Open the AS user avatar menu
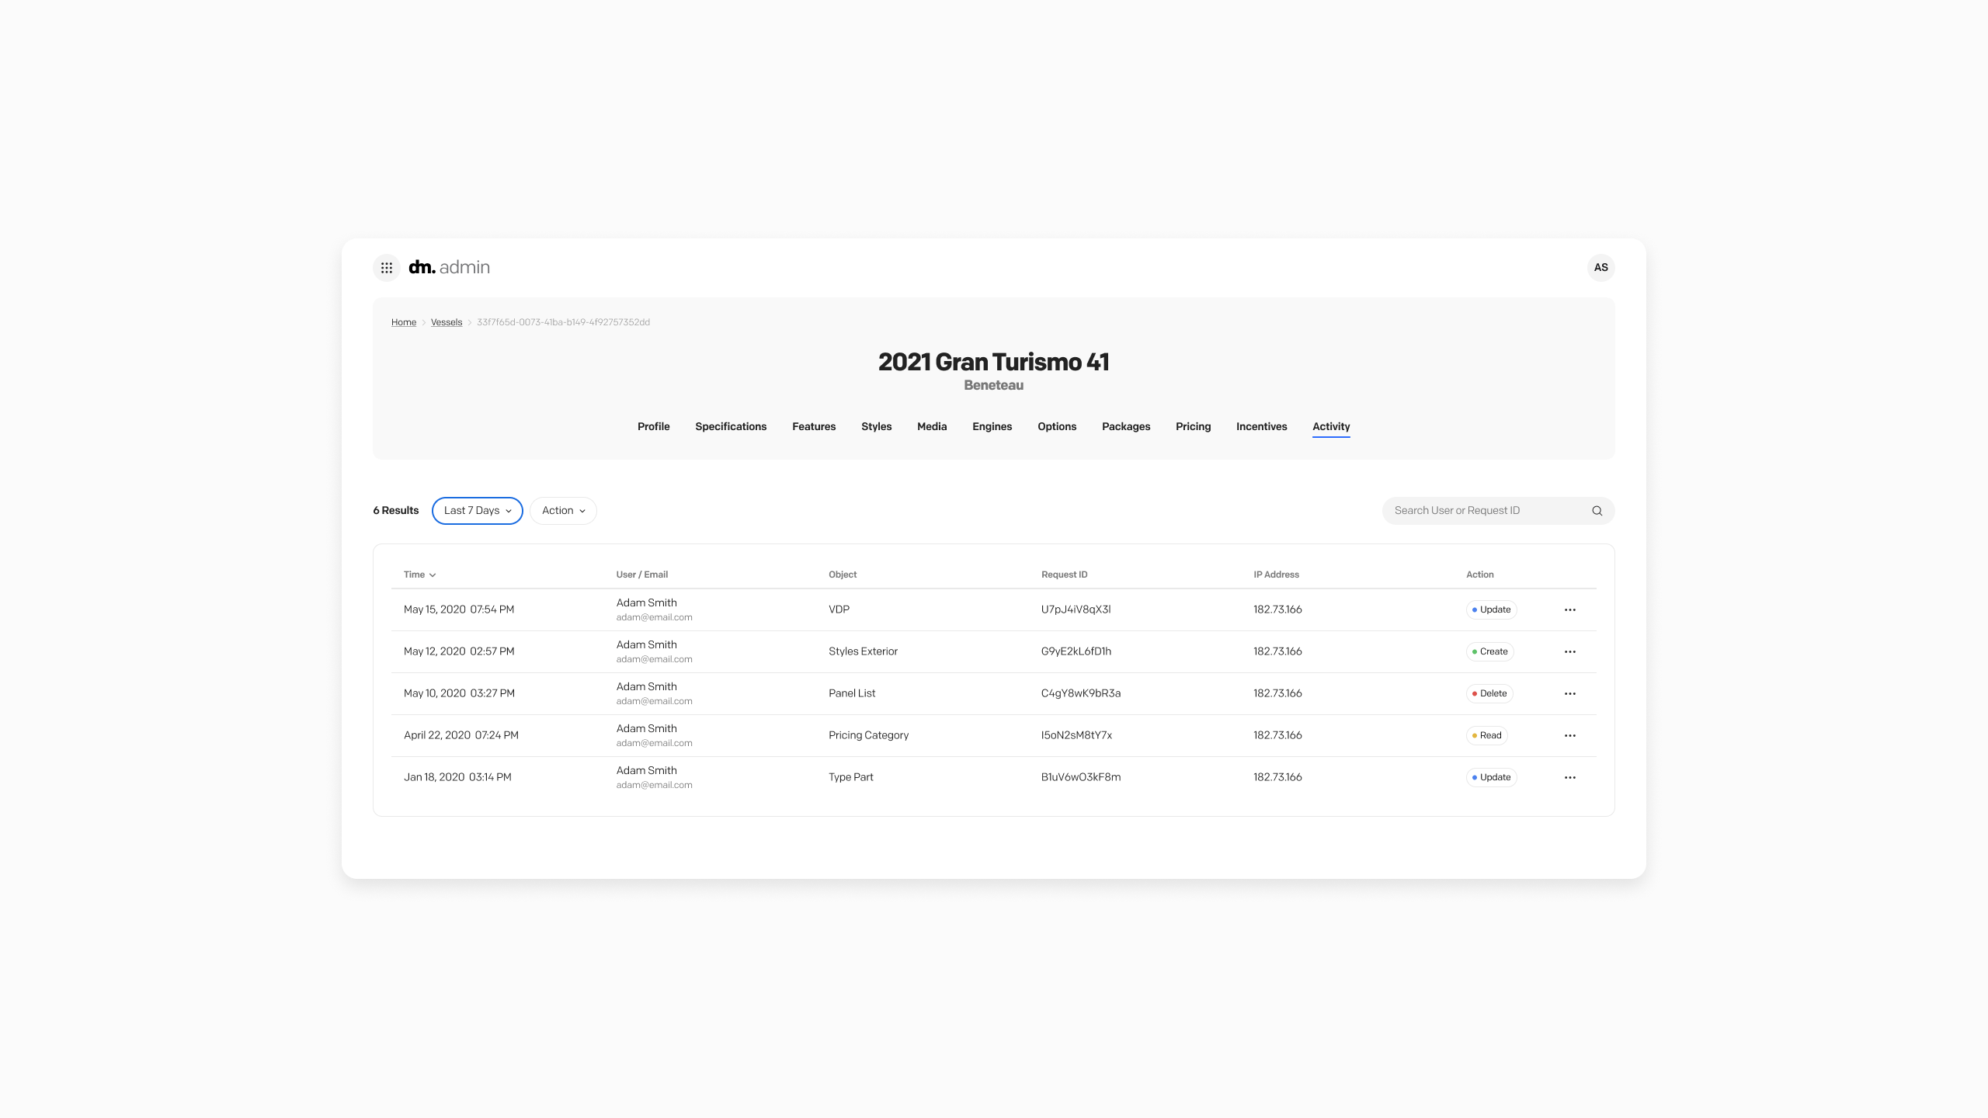 click(1600, 267)
